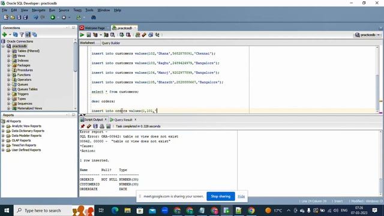Click the eraser Clear icon in Script Output
The image size is (384, 216).
click(89, 126)
